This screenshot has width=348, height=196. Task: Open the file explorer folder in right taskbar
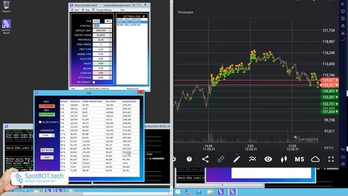point(210,192)
